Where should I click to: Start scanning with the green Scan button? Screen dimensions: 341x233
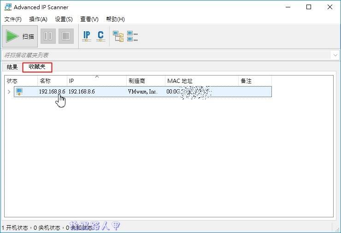20,36
